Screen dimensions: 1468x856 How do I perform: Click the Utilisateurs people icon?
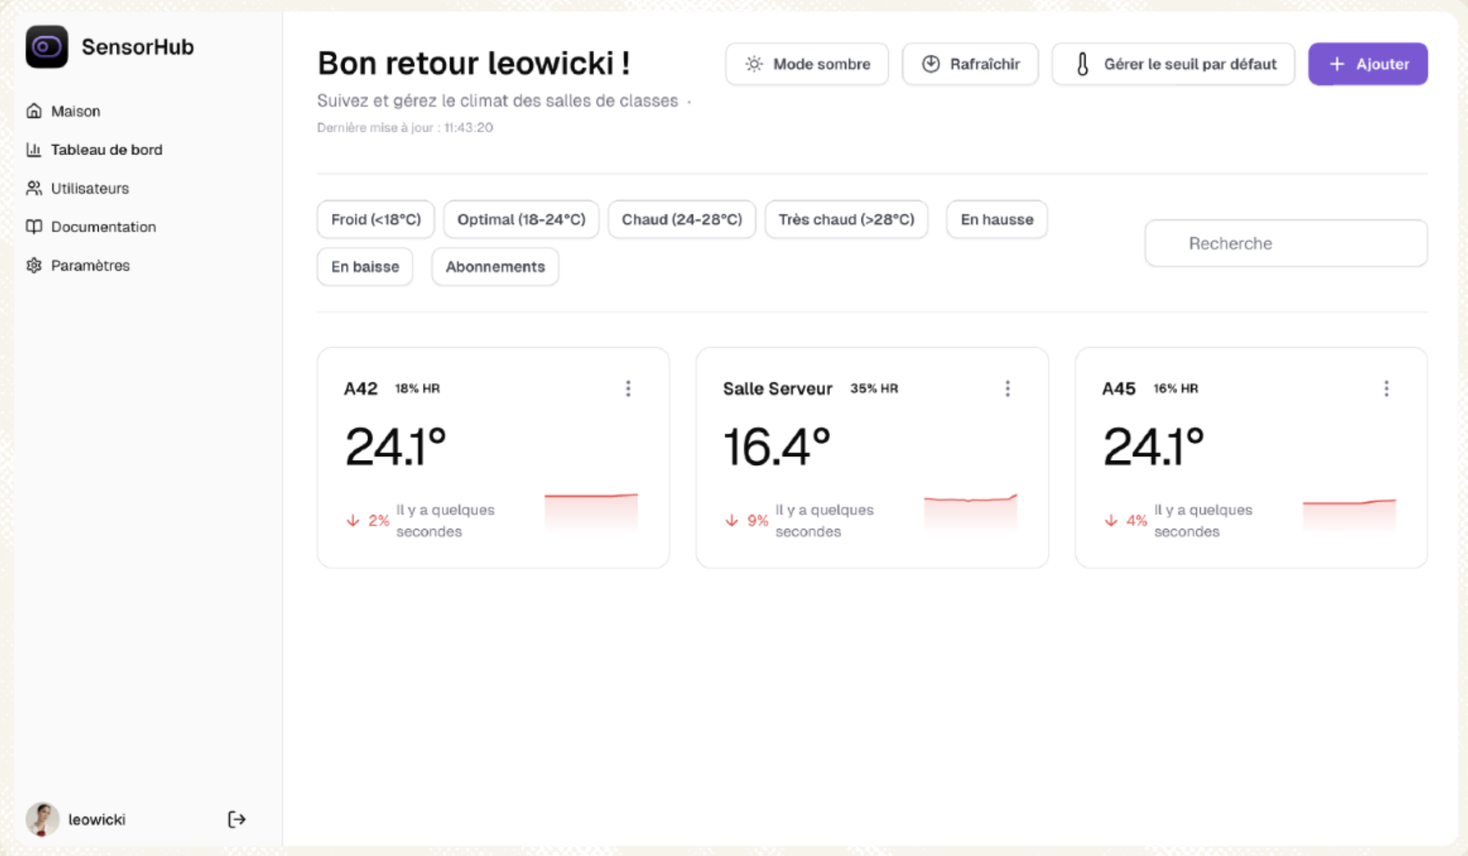[34, 188]
